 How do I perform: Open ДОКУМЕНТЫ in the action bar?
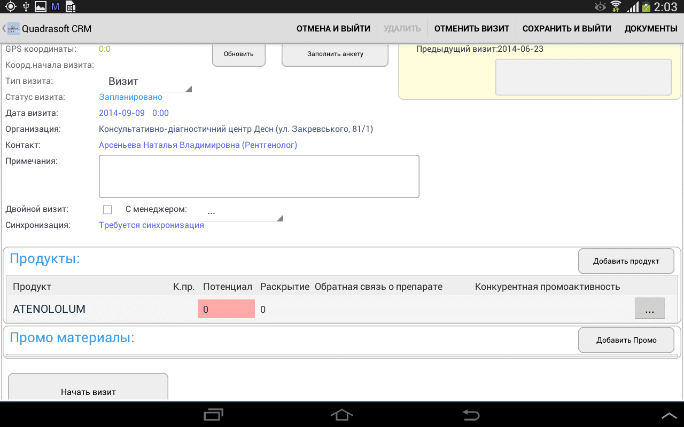pyautogui.click(x=651, y=29)
